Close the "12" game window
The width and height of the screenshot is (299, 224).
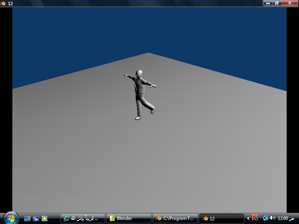click(x=290, y=3)
